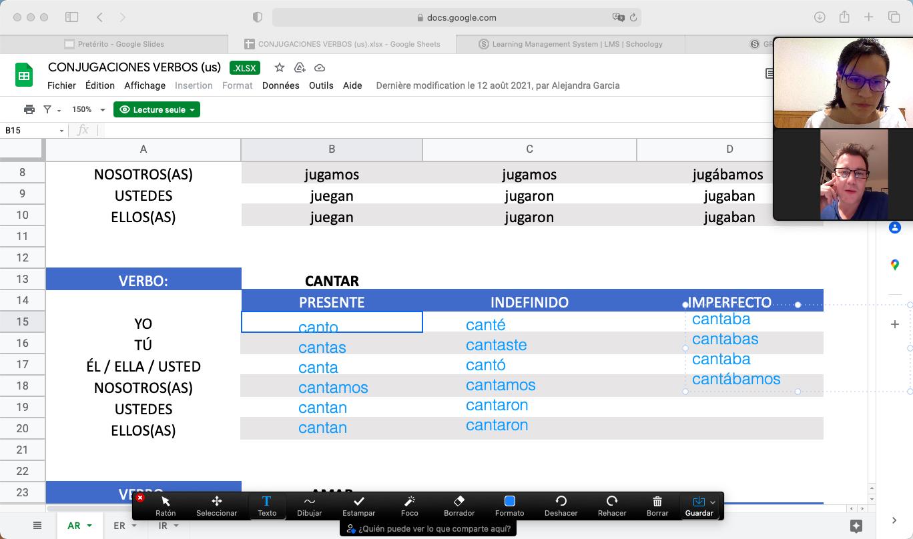Select the Ratón mouse pointer tool
The image size is (913, 539).
tap(166, 505)
